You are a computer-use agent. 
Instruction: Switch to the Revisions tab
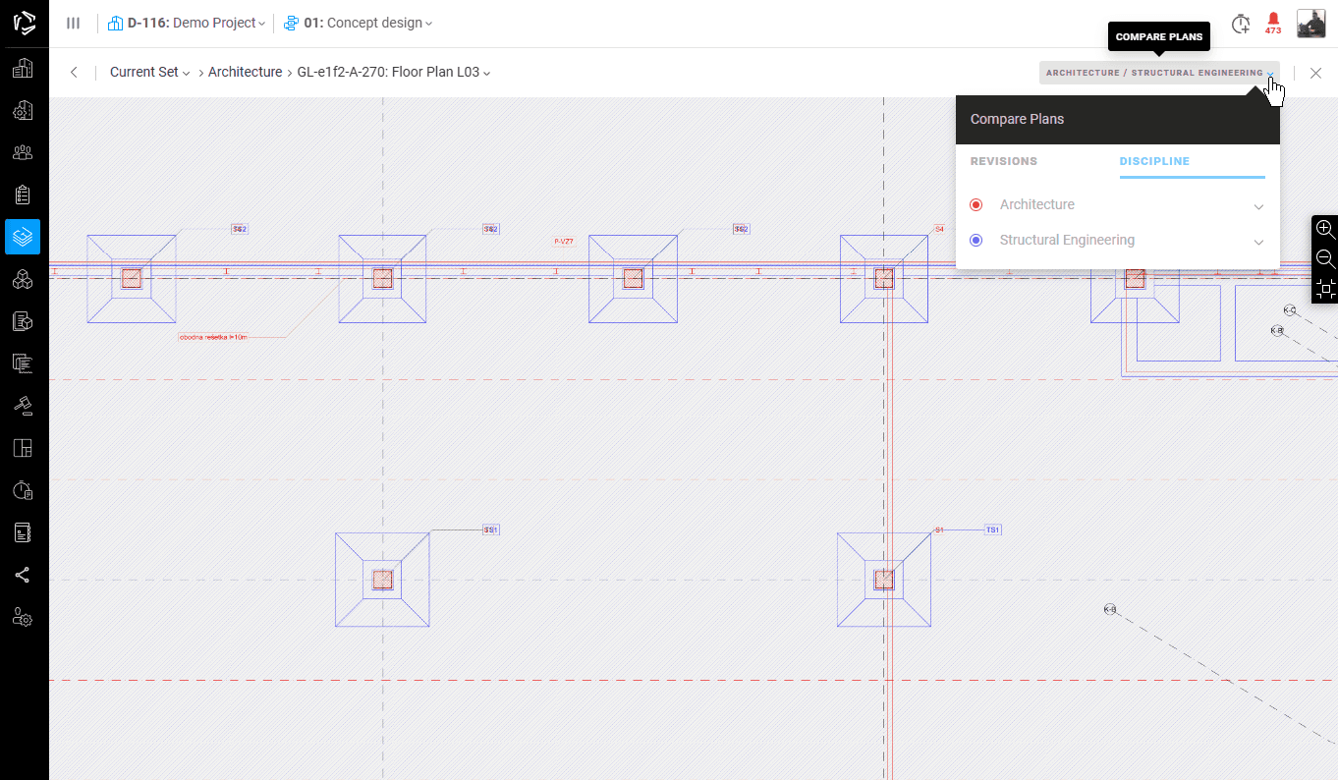click(x=1003, y=162)
